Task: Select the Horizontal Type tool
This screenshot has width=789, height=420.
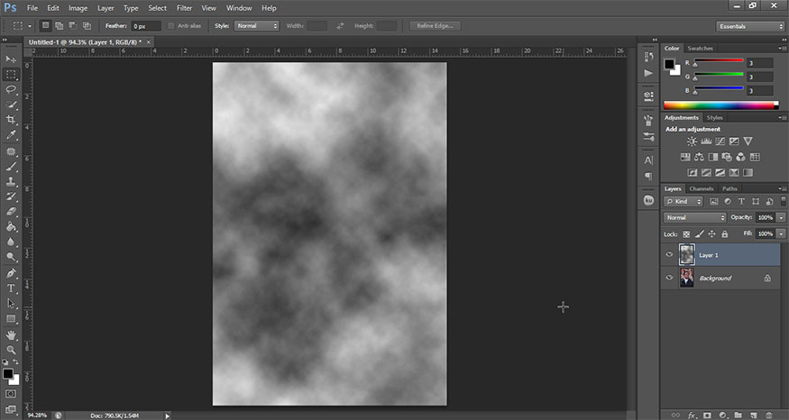Action: click(x=11, y=288)
